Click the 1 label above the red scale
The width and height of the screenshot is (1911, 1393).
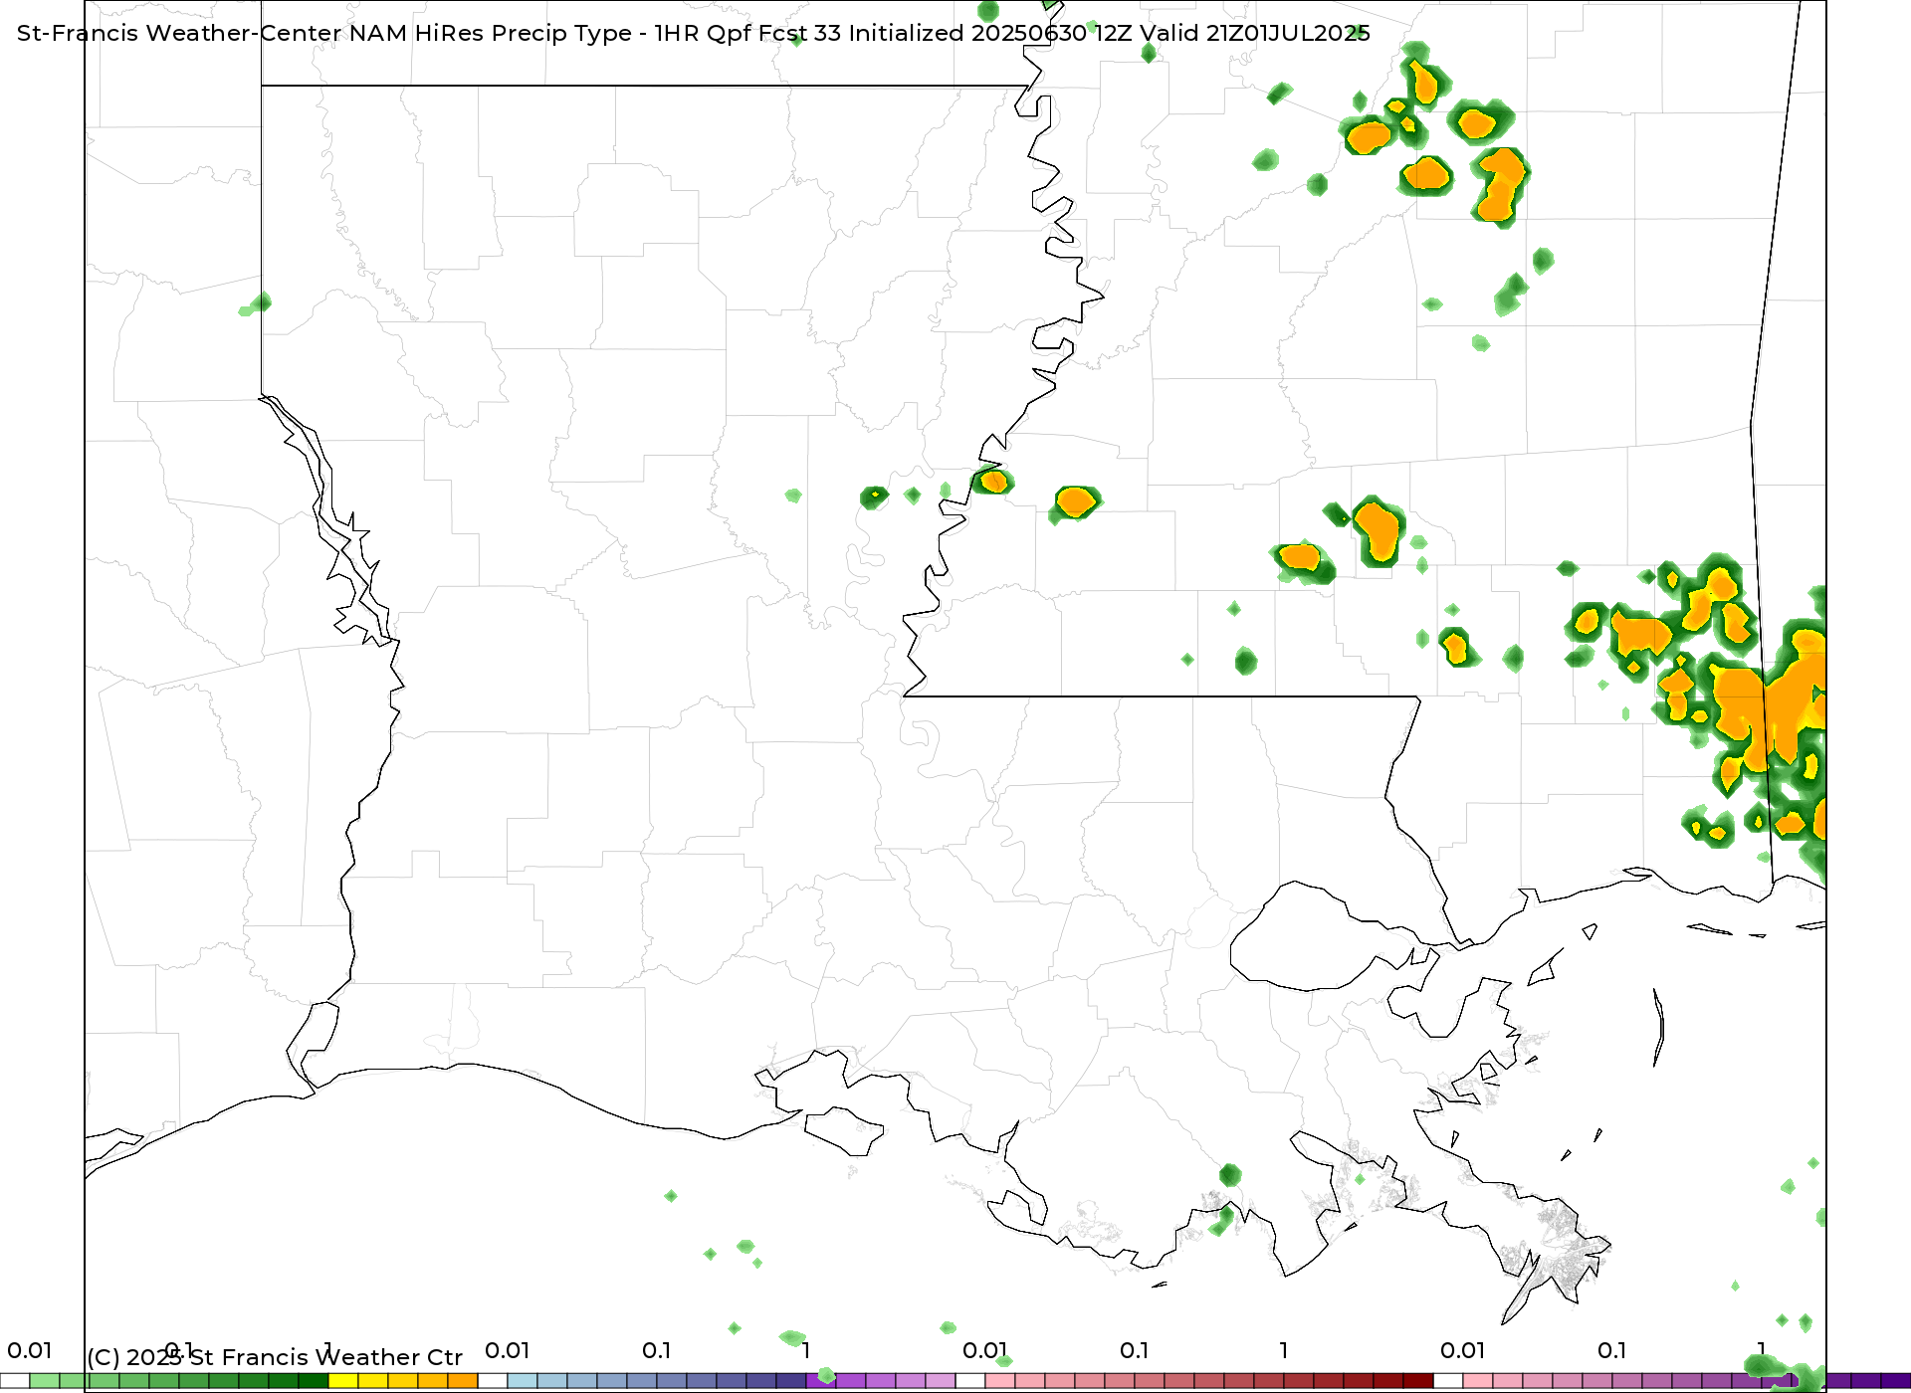point(1283,1351)
